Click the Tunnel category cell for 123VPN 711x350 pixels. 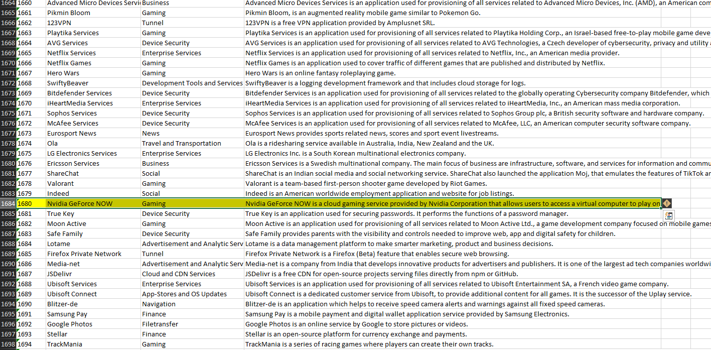click(x=192, y=23)
